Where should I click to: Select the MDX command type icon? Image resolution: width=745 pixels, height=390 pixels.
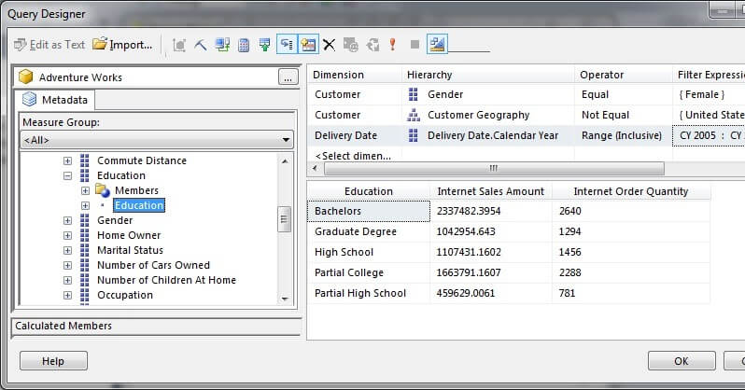178,45
